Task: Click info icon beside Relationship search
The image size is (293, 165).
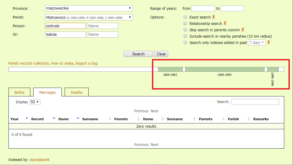Action: tap(225, 23)
